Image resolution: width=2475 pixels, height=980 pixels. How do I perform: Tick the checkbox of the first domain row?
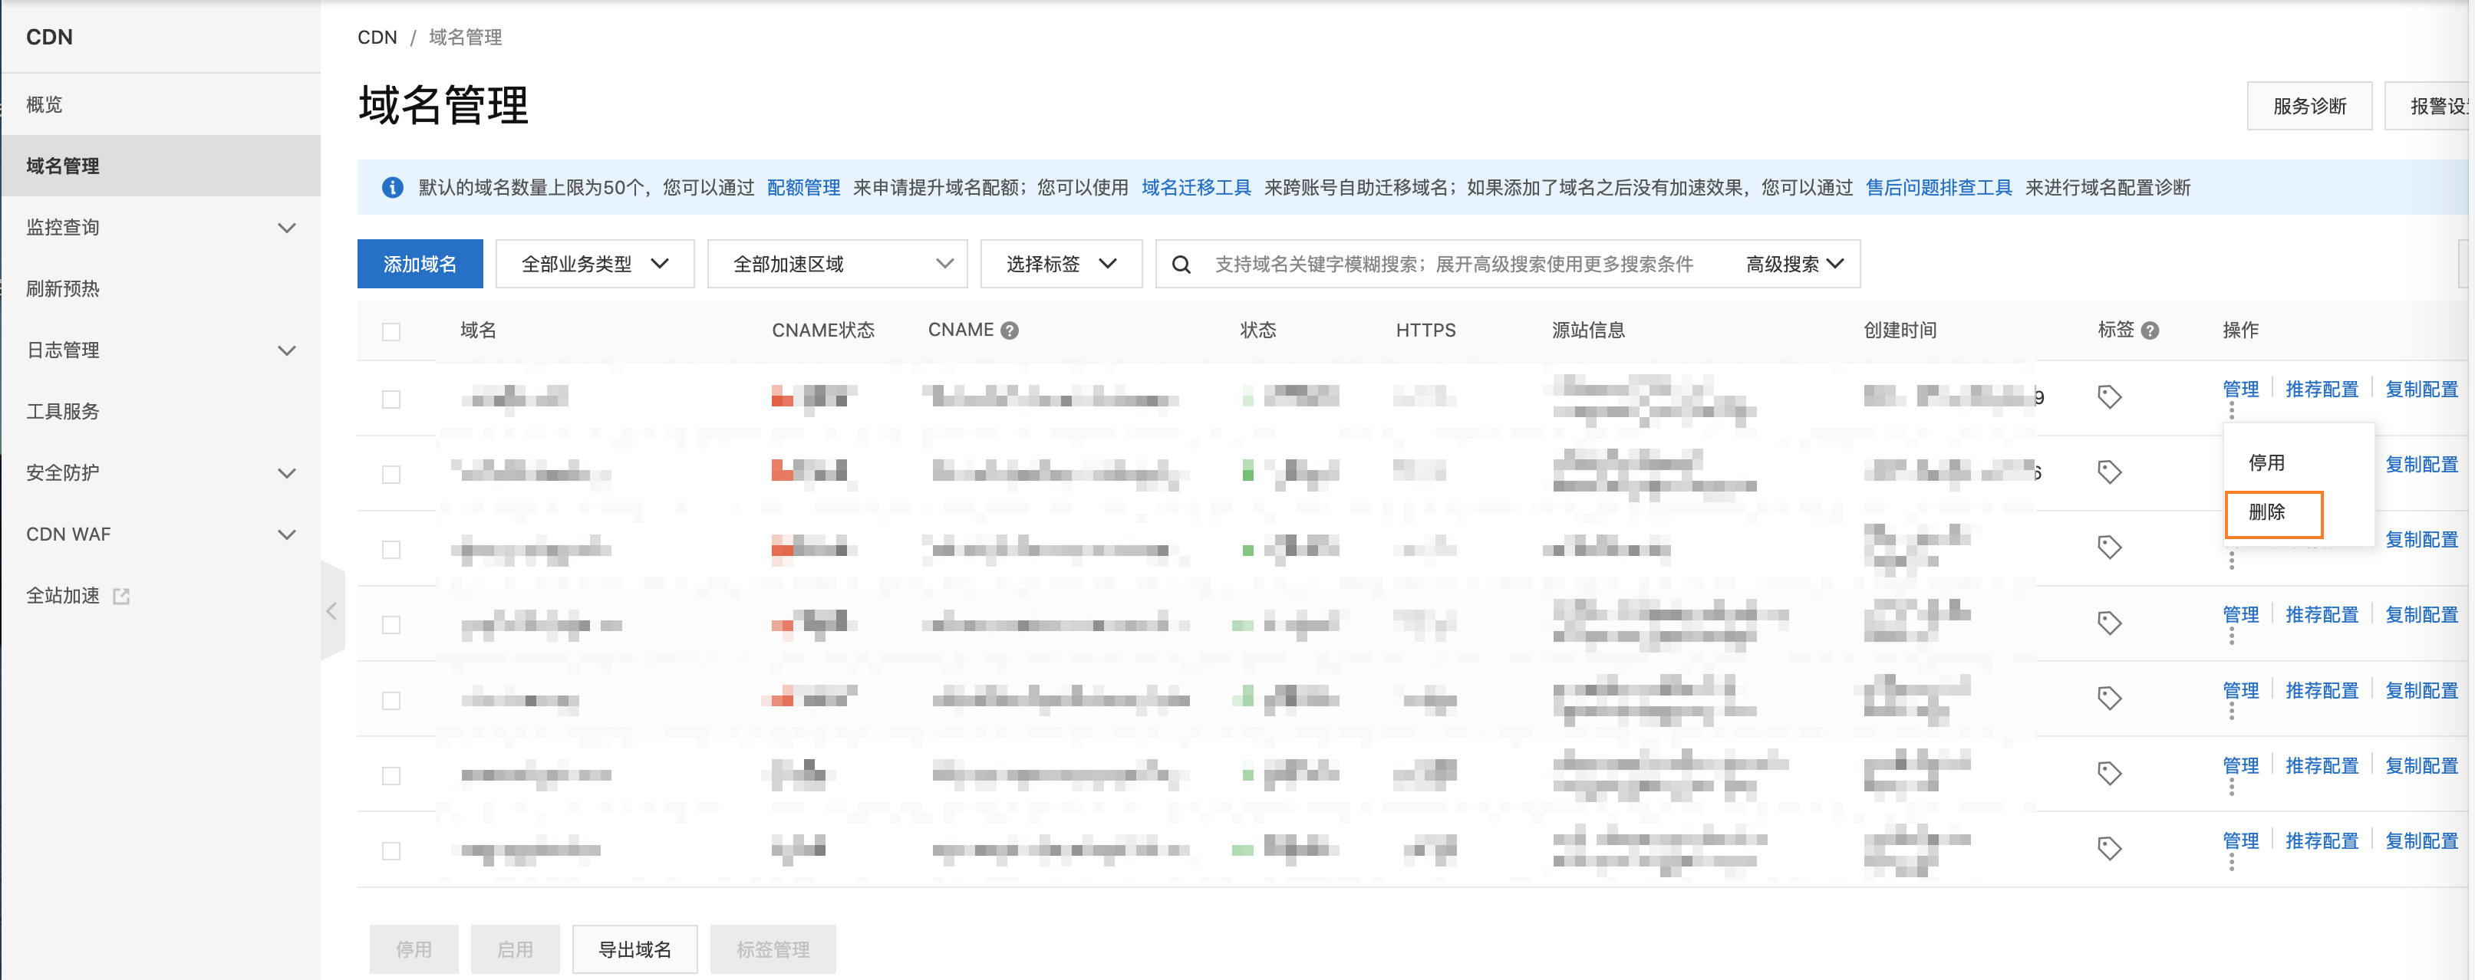(391, 400)
